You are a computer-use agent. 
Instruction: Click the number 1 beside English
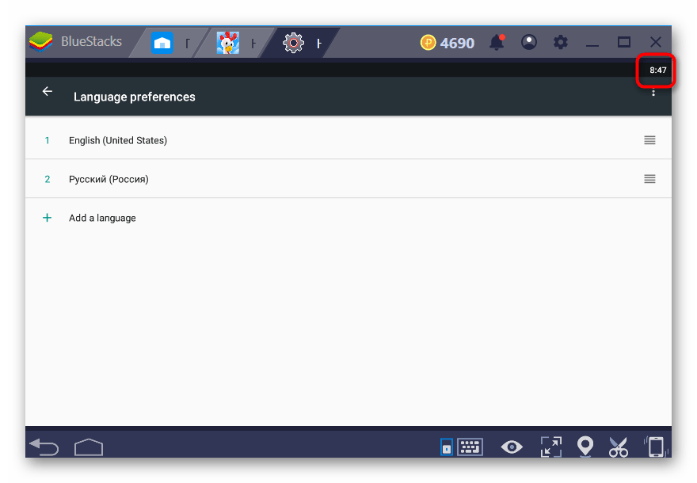tap(47, 140)
